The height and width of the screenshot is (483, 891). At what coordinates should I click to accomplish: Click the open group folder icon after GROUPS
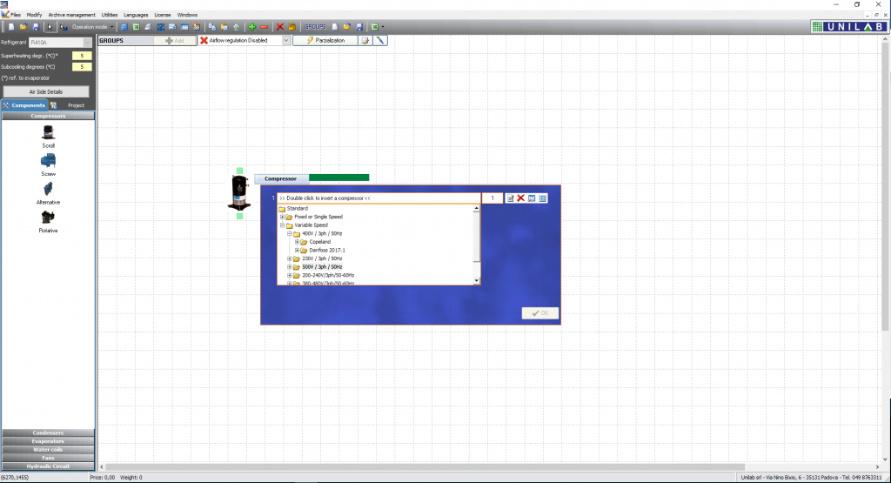346,27
